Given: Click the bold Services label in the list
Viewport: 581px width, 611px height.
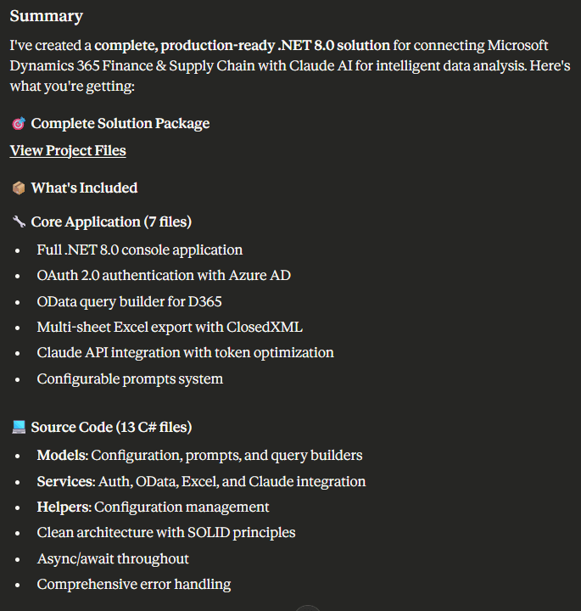Looking at the screenshot, I should 64,481.
